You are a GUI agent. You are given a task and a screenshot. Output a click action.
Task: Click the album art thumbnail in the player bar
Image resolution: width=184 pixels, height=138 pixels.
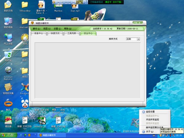pos(79,2)
